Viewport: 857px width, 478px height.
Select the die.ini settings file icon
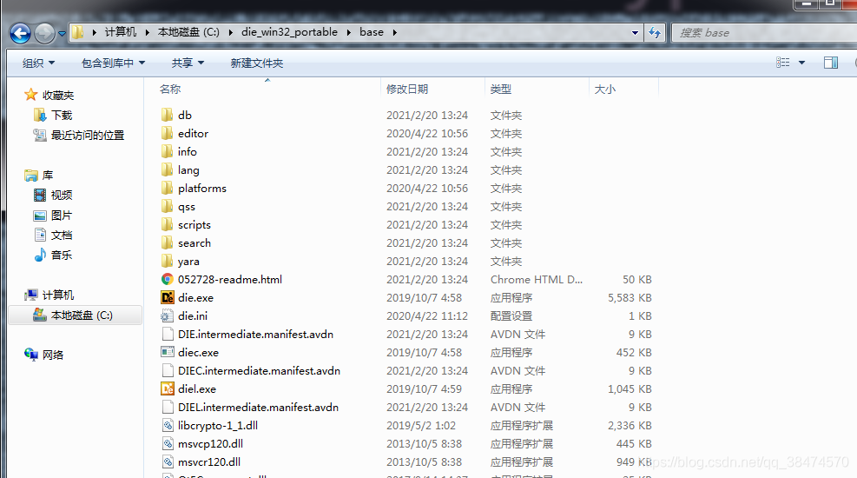click(168, 315)
